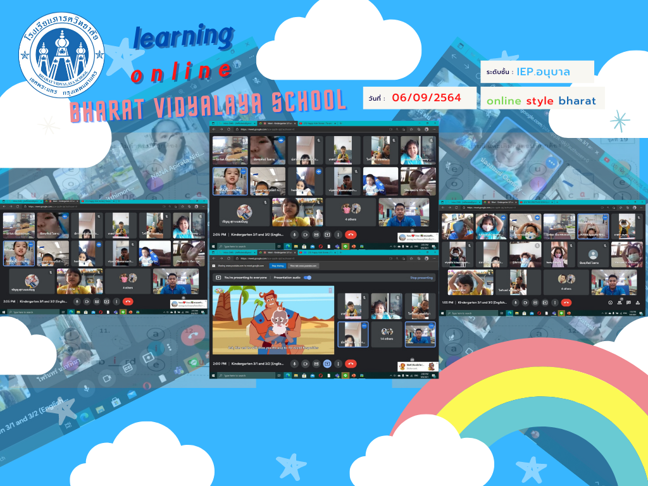
Task: Click the shared cartoon video in presenting window
Action: pos(273,320)
